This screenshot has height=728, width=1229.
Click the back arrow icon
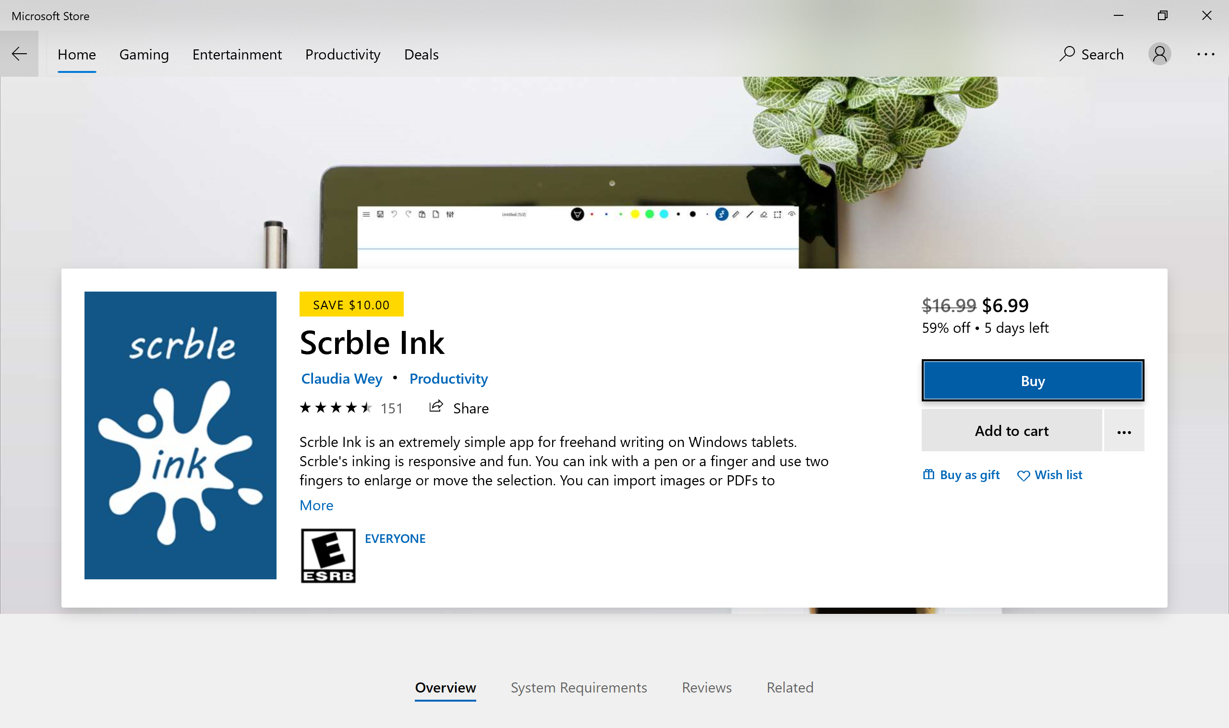point(19,54)
